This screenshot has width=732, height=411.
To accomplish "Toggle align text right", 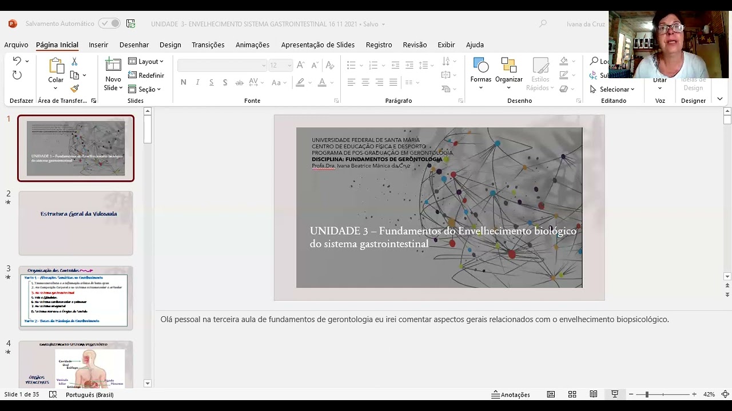I will [379, 82].
